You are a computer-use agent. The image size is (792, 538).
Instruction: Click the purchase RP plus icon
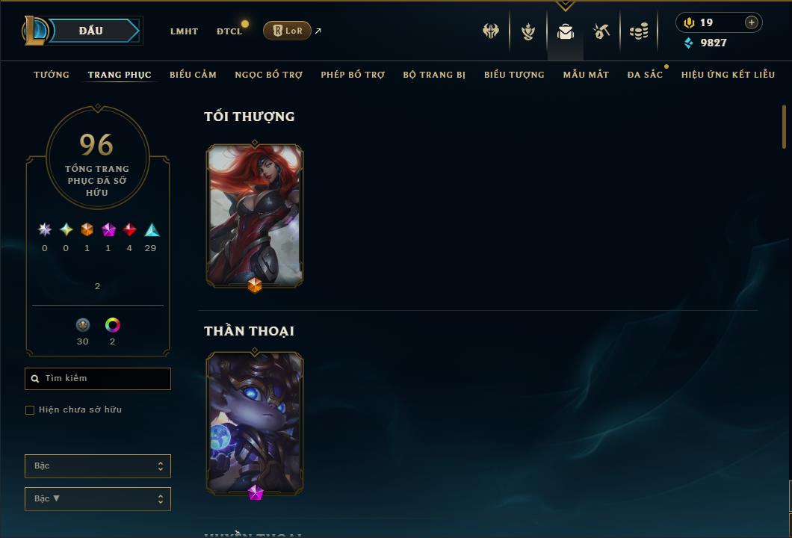(752, 22)
